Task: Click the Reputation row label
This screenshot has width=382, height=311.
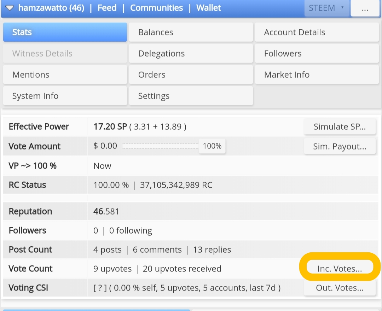Action: coord(30,211)
